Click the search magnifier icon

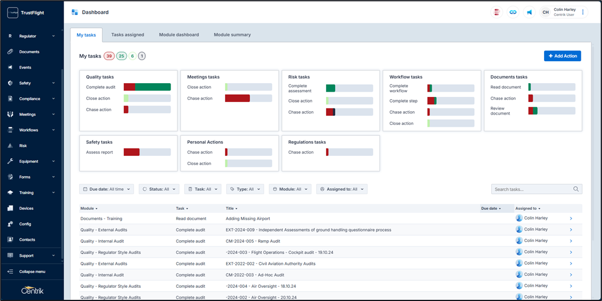point(576,189)
